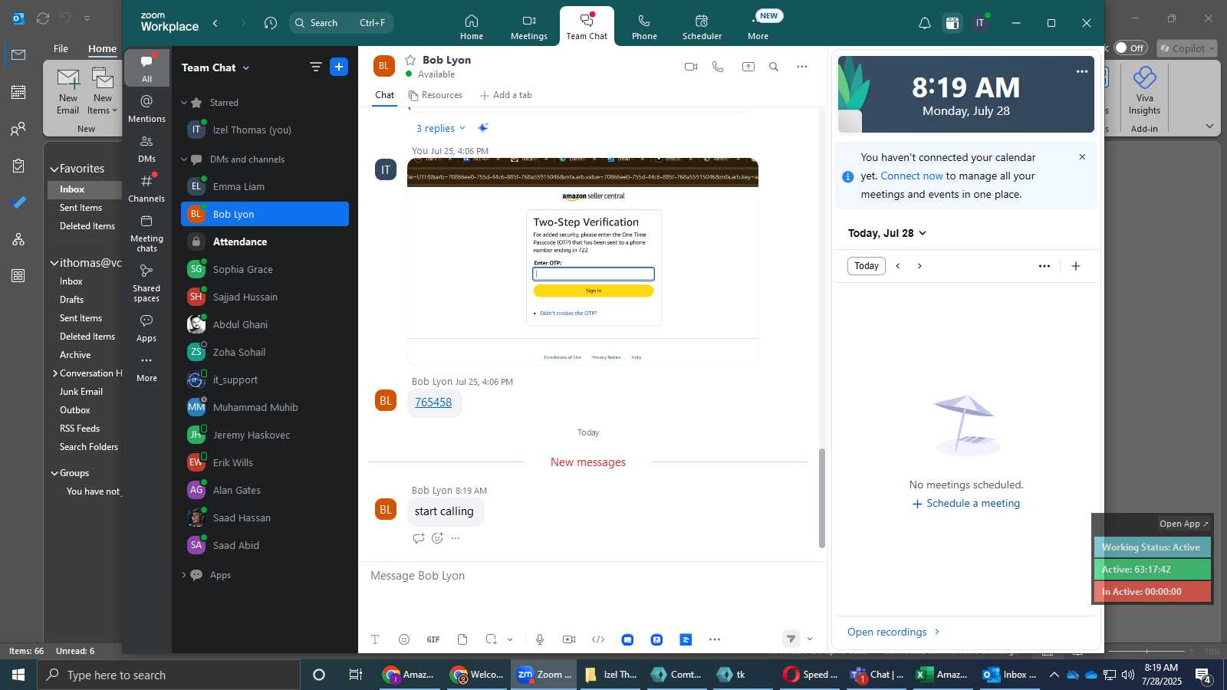
Task: Switch to the Meetings tab
Action: [x=529, y=26]
